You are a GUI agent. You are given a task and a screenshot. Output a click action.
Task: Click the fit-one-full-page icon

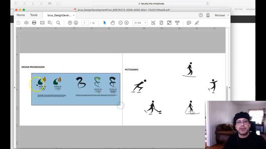(161, 23)
